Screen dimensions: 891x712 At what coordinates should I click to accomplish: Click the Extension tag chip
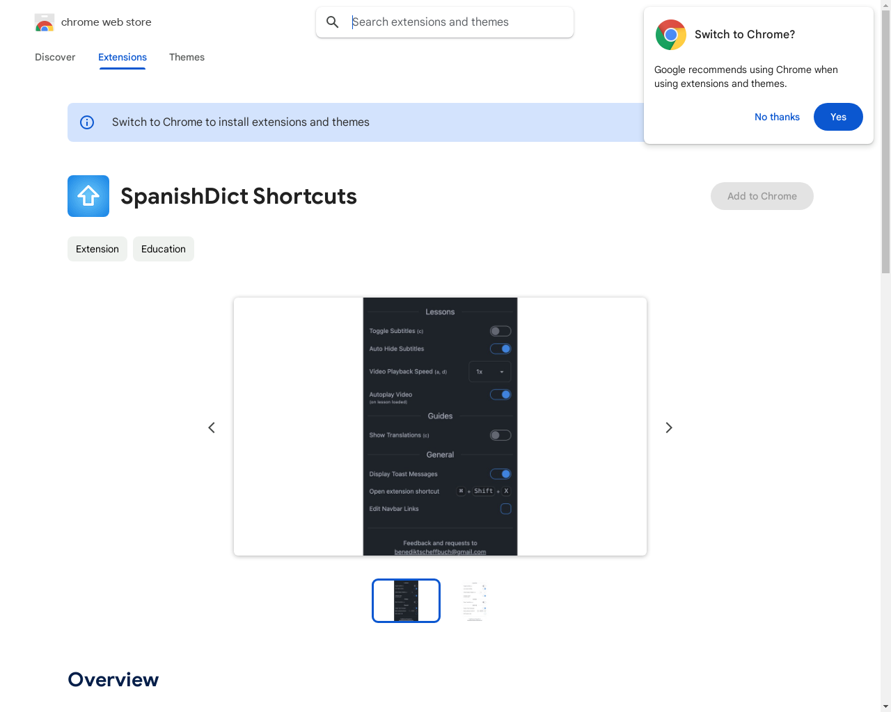(x=97, y=249)
